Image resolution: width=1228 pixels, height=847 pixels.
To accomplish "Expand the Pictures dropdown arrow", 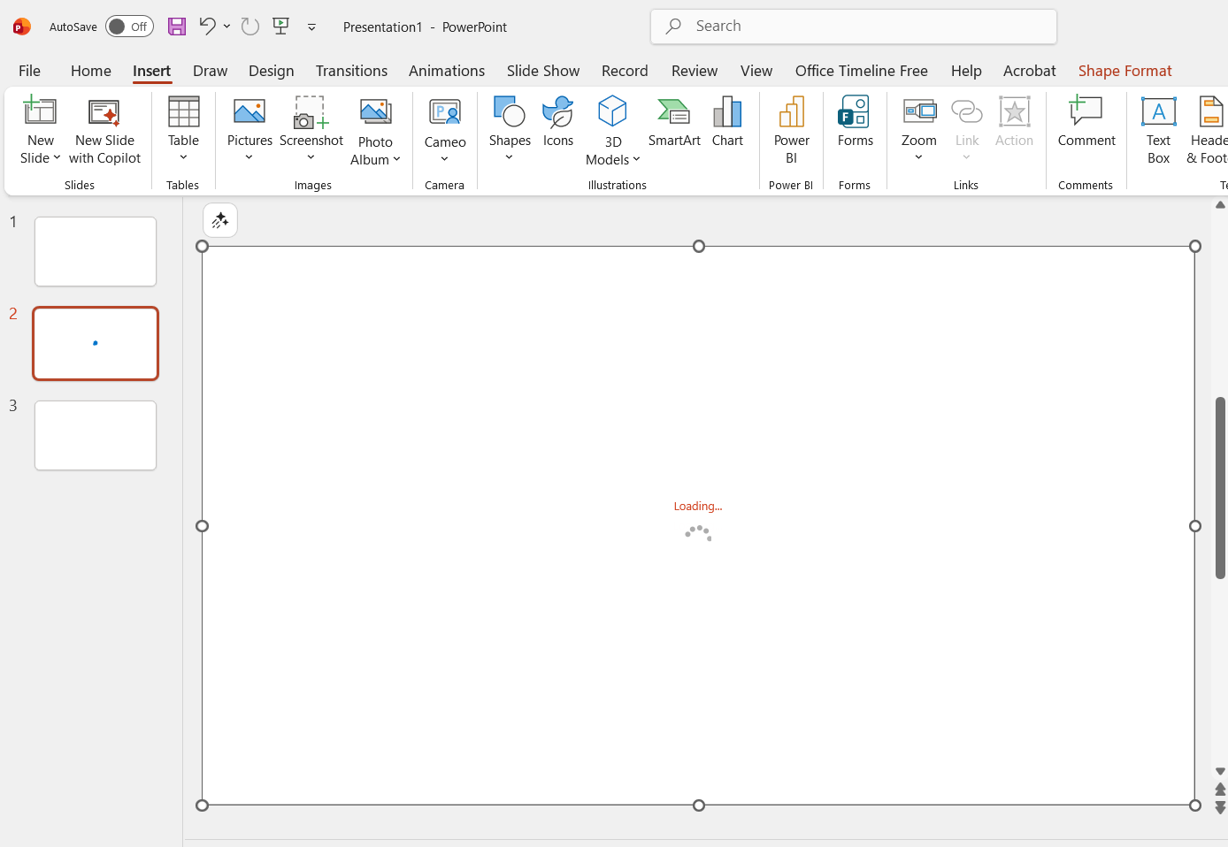I will point(249,157).
